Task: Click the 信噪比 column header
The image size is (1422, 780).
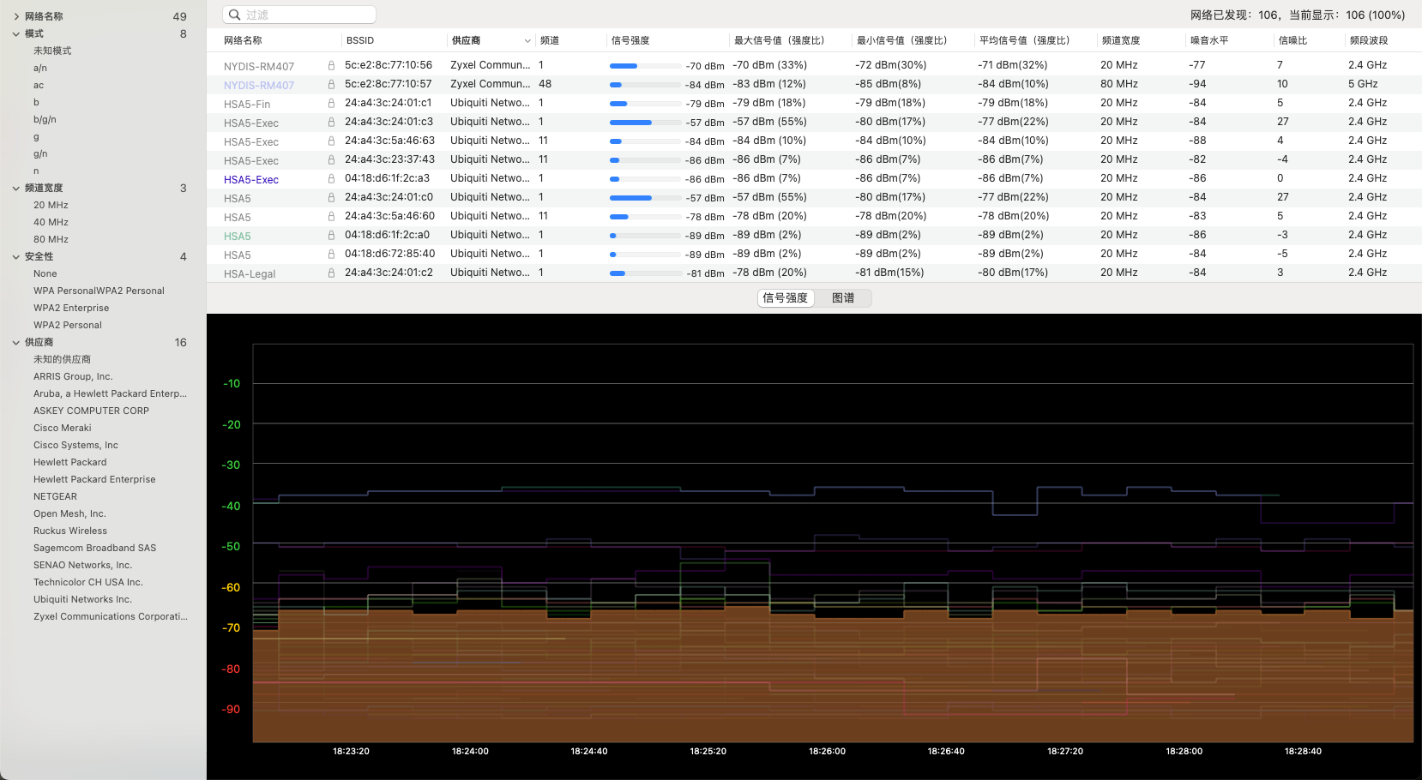Action: coord(1292,40)
